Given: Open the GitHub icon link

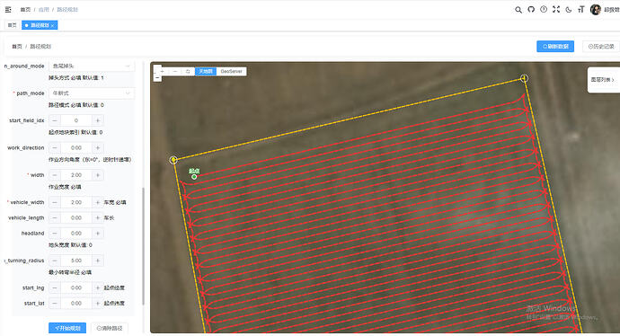Looking at the screenshot, I should pyautogui.click(x=531, y=10).
